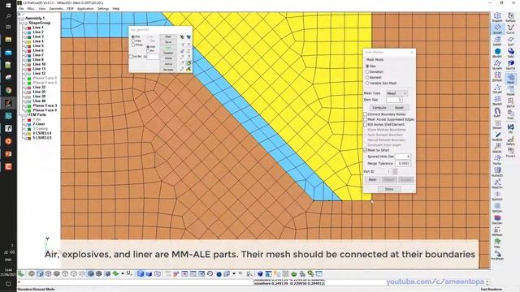Open the Solid geometry tool icon
Screen dimensions: 520x292
tap(511, 53)
